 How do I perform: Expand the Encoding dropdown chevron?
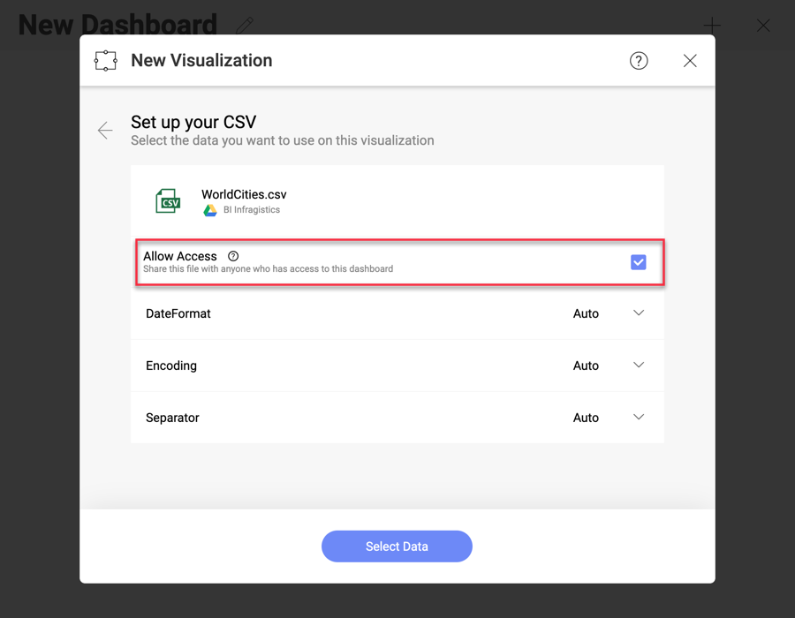639,366
